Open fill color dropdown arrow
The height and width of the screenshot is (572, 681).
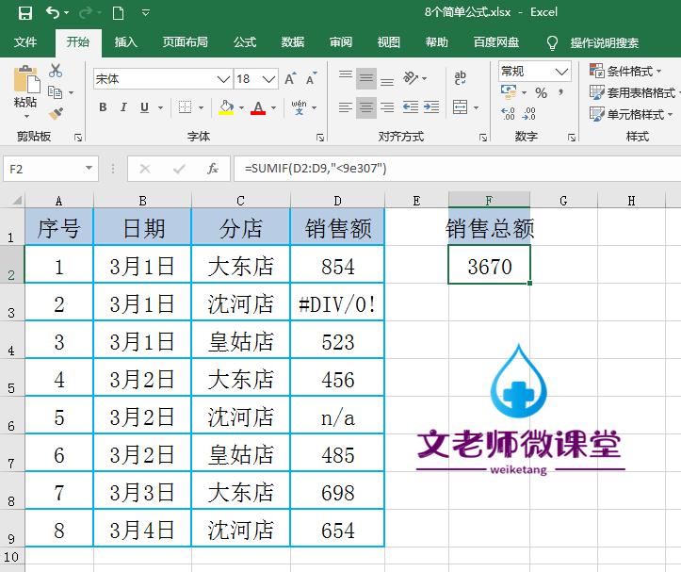(x=241, y=107)
